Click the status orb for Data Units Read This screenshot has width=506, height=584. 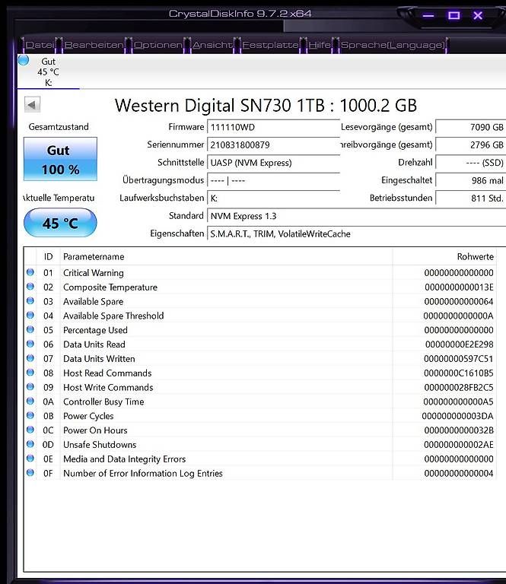click(x=30, y=344)
